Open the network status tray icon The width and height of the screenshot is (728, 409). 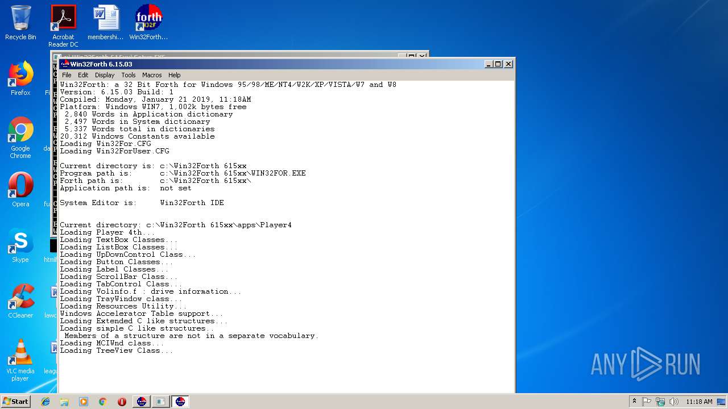(660, 402)
